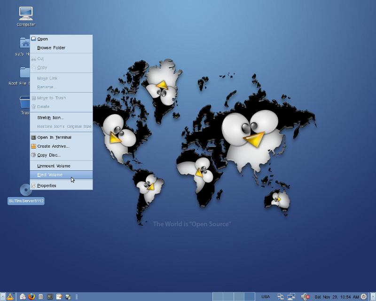The width and height of the screenshot is (376, 301).
Task: Open the file cabinet launcher in the panel
Action: [x=41, y=297]
